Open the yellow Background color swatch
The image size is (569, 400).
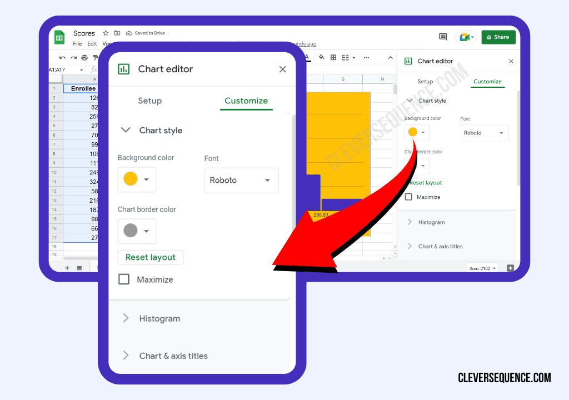137,179
